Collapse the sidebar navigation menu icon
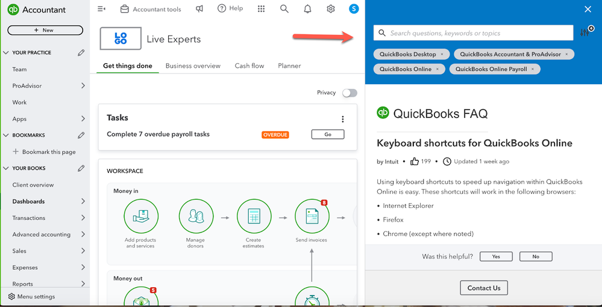This screenshot has height=307, width=602. coord(101,9)
